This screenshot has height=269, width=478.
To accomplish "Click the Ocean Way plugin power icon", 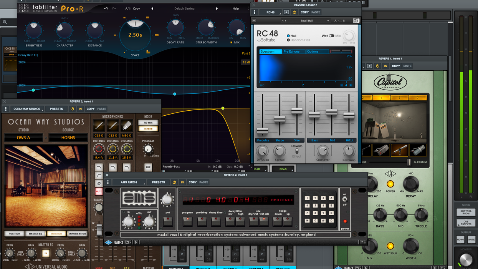I will coord(72,109).
